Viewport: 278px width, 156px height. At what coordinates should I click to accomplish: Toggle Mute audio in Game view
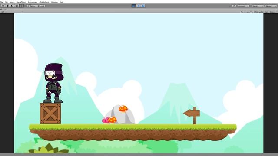[x=259, y=12]
